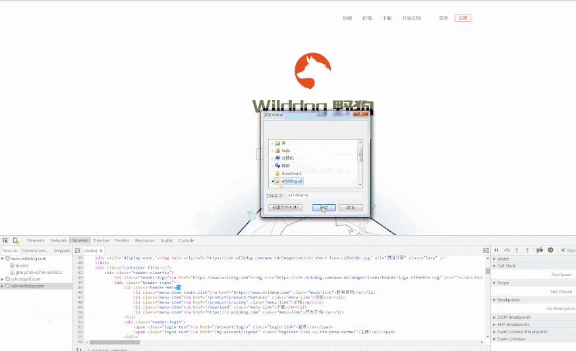Click the 确定 OK button in dialog
576x351 pixels.
pyautogui.click(x=324, y=207)
